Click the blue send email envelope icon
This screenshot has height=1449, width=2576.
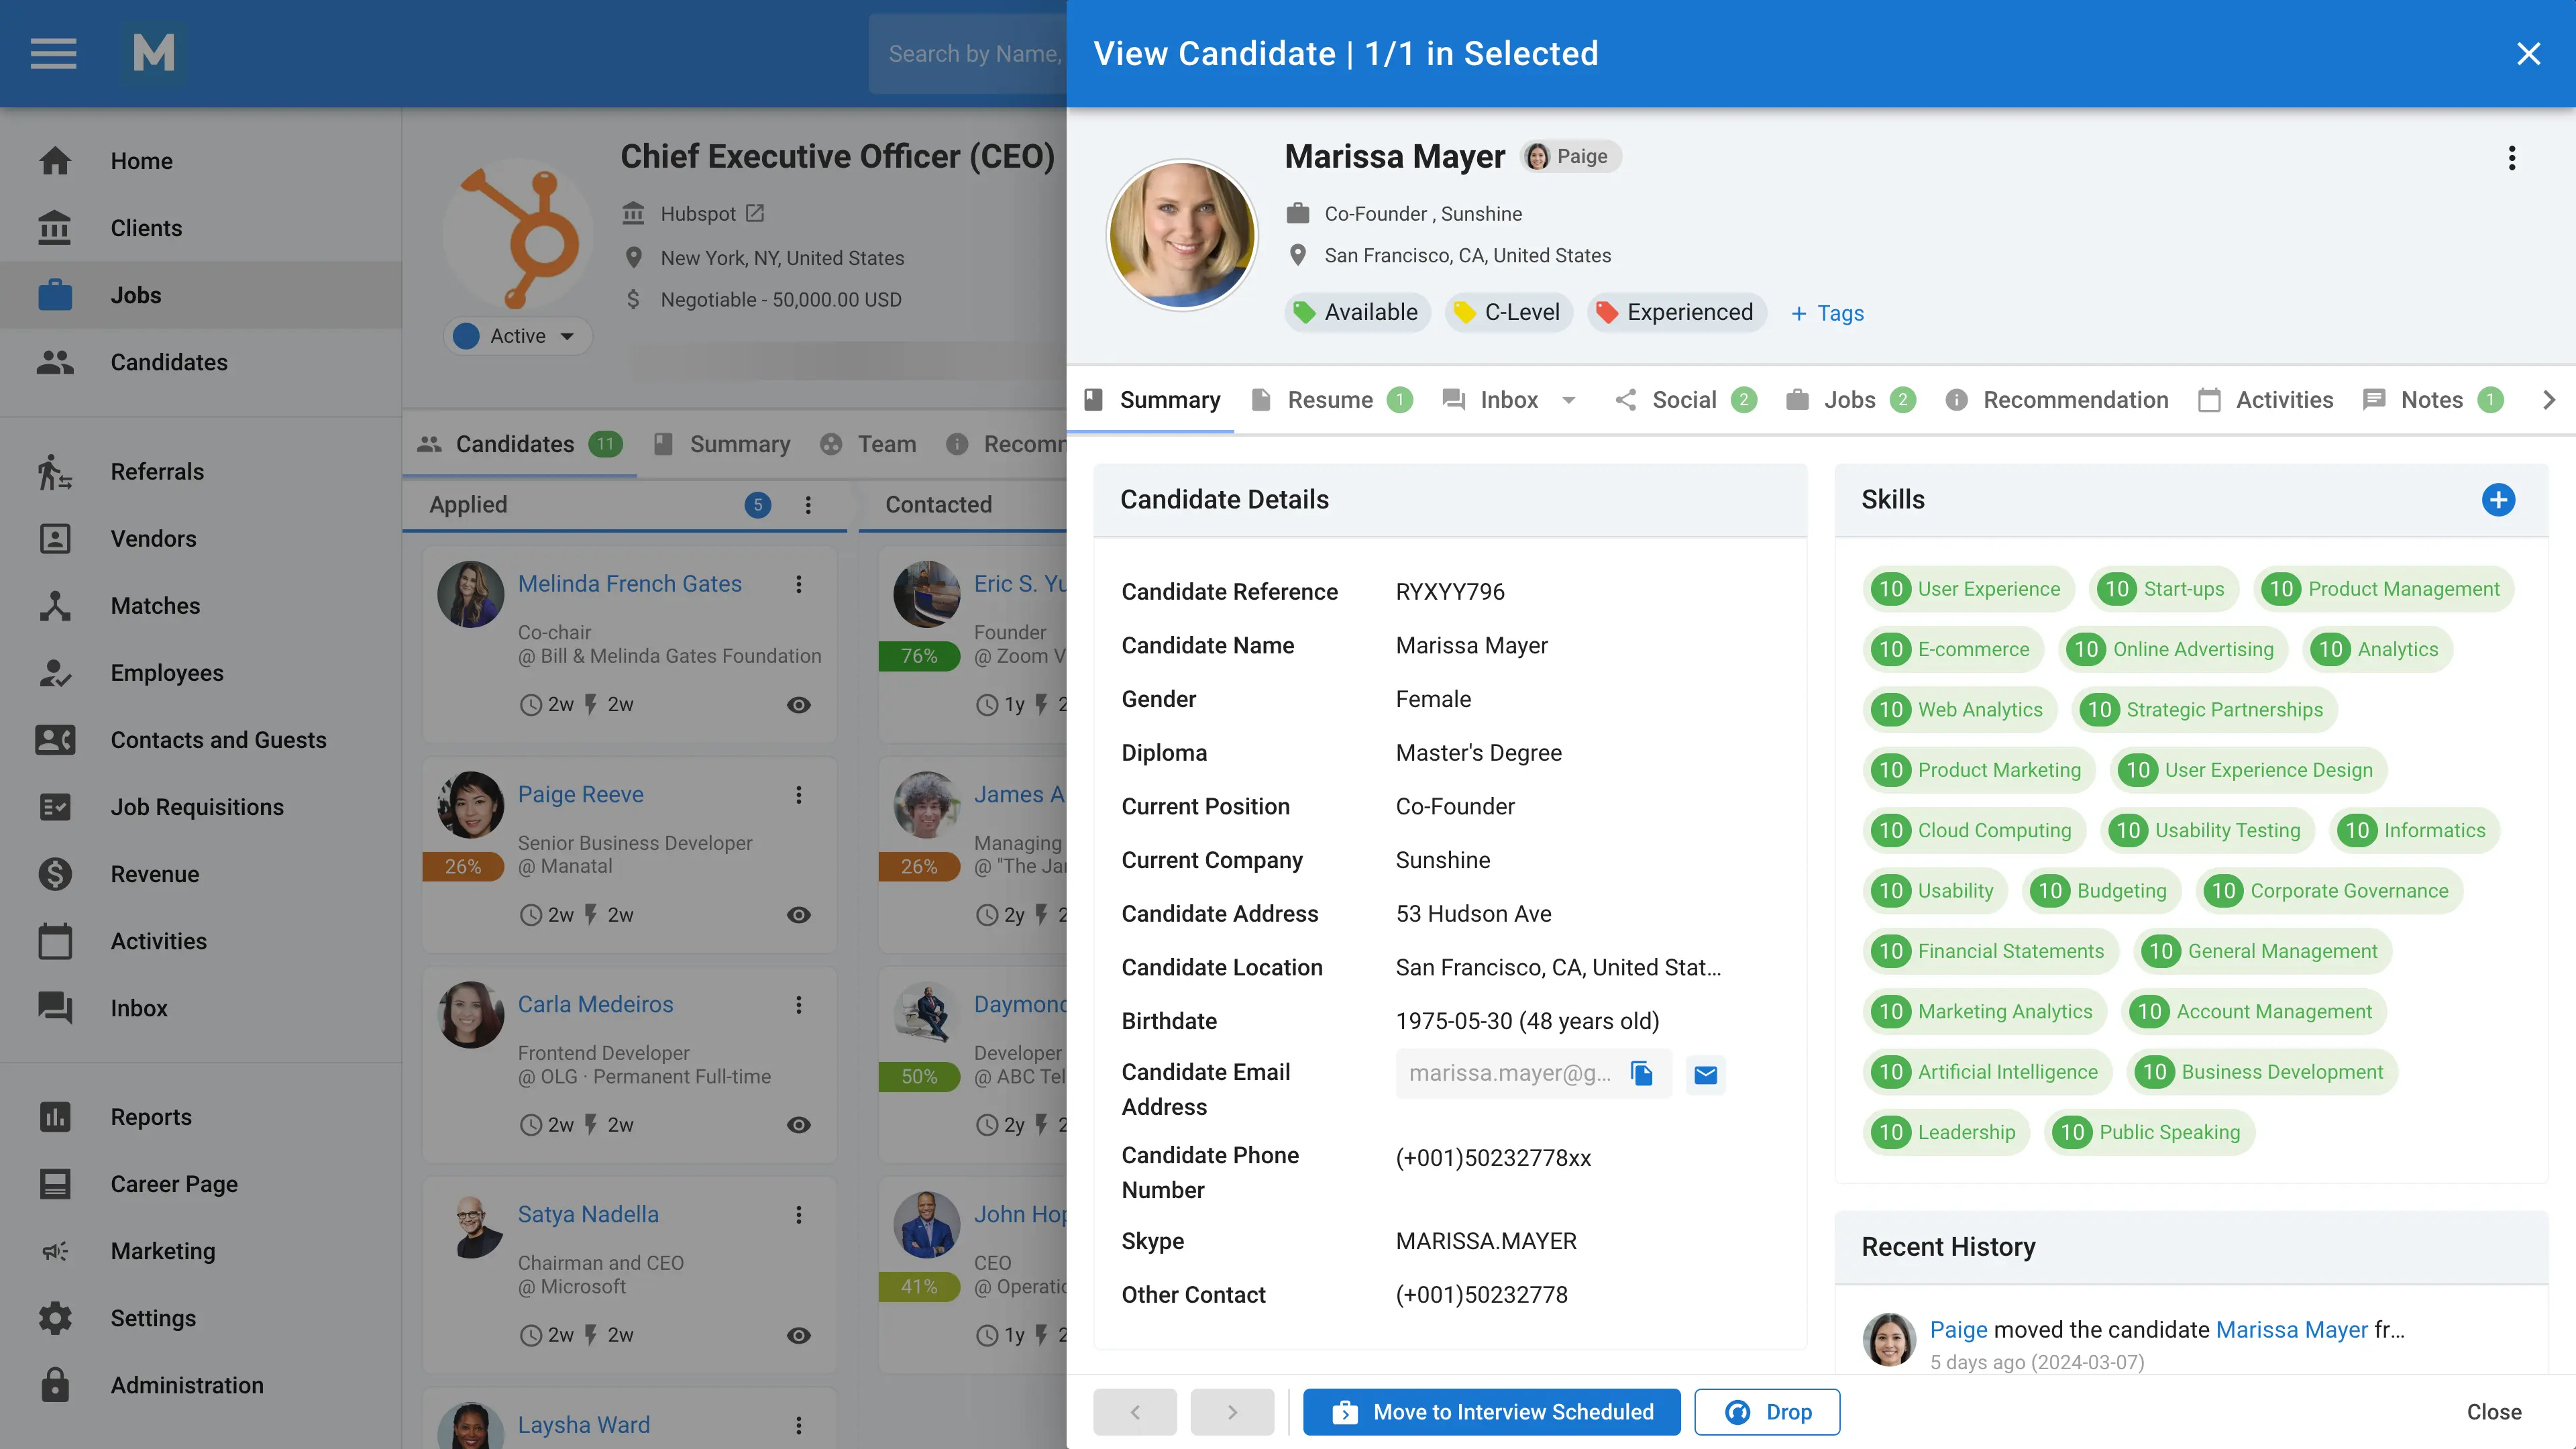click(x=1706, y=1074)
